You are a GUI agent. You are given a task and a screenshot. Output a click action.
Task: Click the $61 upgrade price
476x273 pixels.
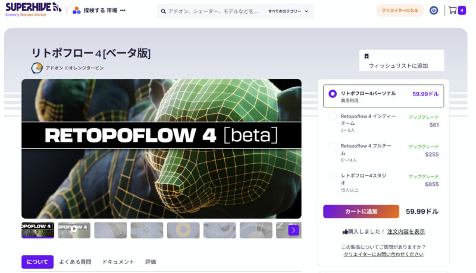tap(434, 125)
